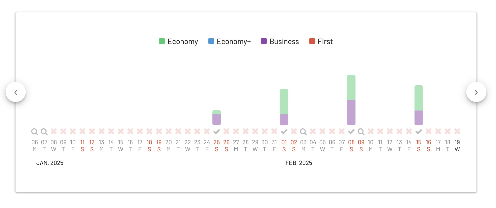Click the search icon above January 06
Viewport: 496px width, 208px height.
coord(35,132)
